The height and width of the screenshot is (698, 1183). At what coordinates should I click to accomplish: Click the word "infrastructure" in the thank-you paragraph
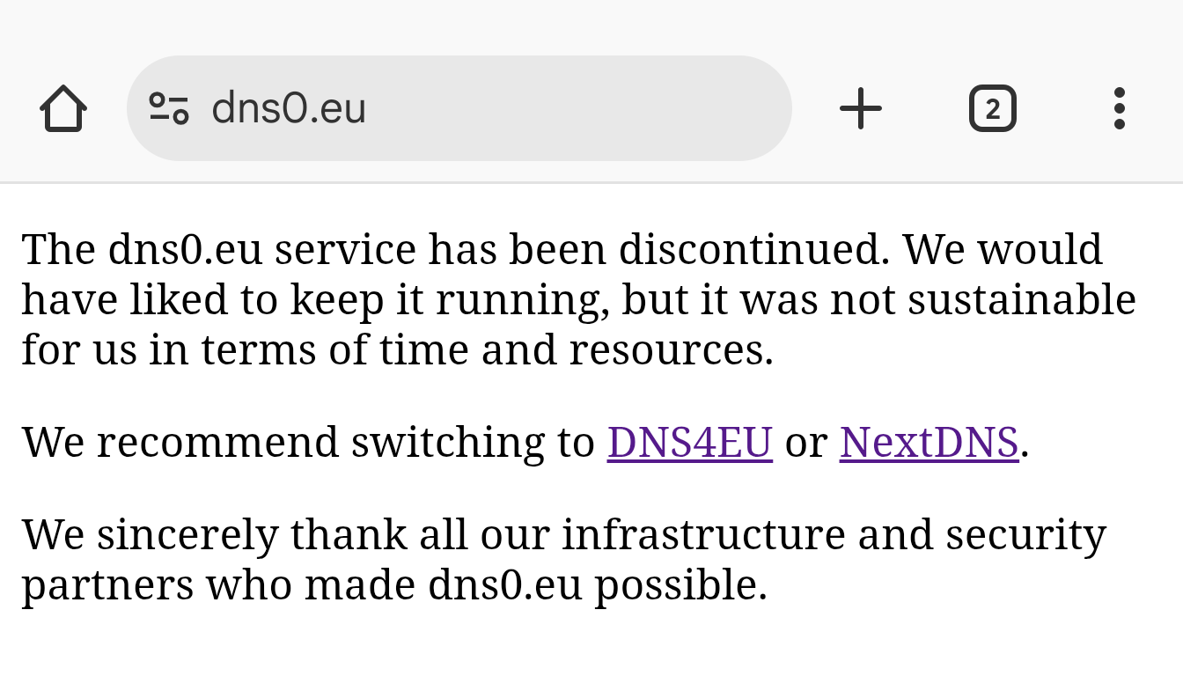click(703, 534)
